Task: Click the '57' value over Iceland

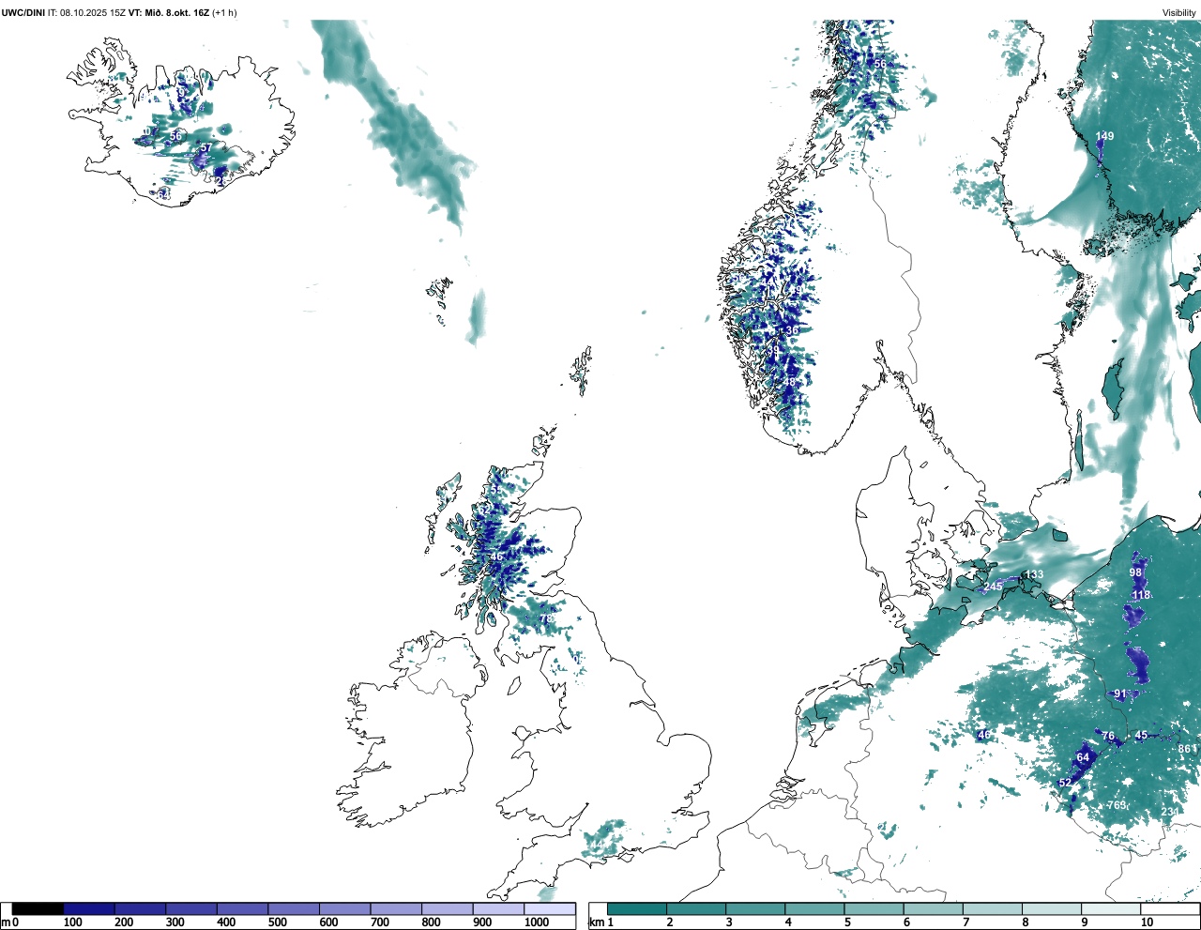Action: 205,147
